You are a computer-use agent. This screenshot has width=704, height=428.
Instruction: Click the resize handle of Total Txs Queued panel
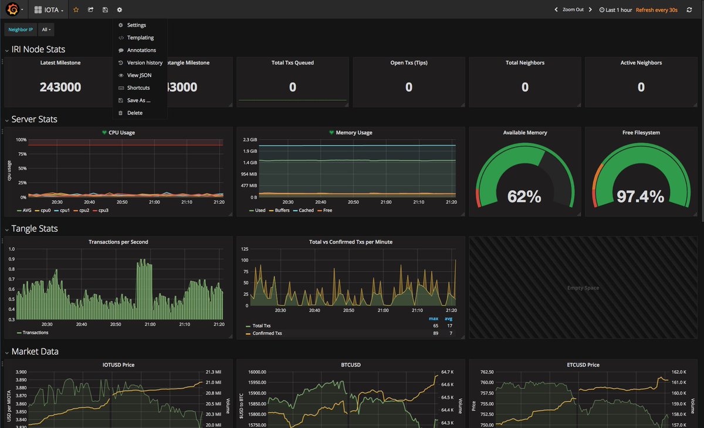click(347, 104)
